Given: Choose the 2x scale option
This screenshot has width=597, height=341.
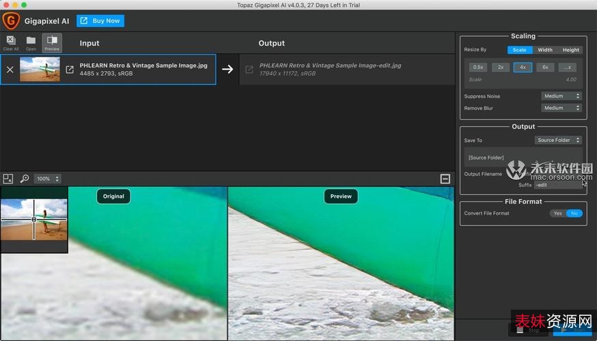Looking at the screenshot, I should (500, 68).
